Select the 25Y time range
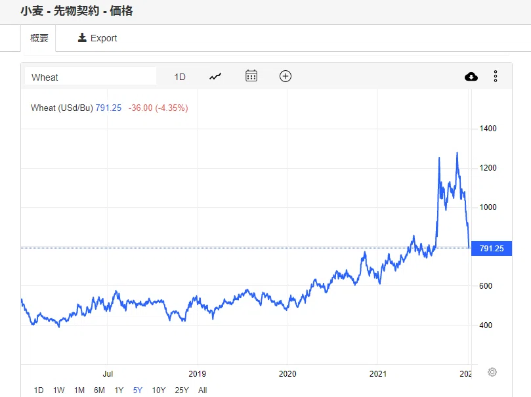Image resolution: width=531 pixels, height=397 pixels. click(x=182, y=390)
